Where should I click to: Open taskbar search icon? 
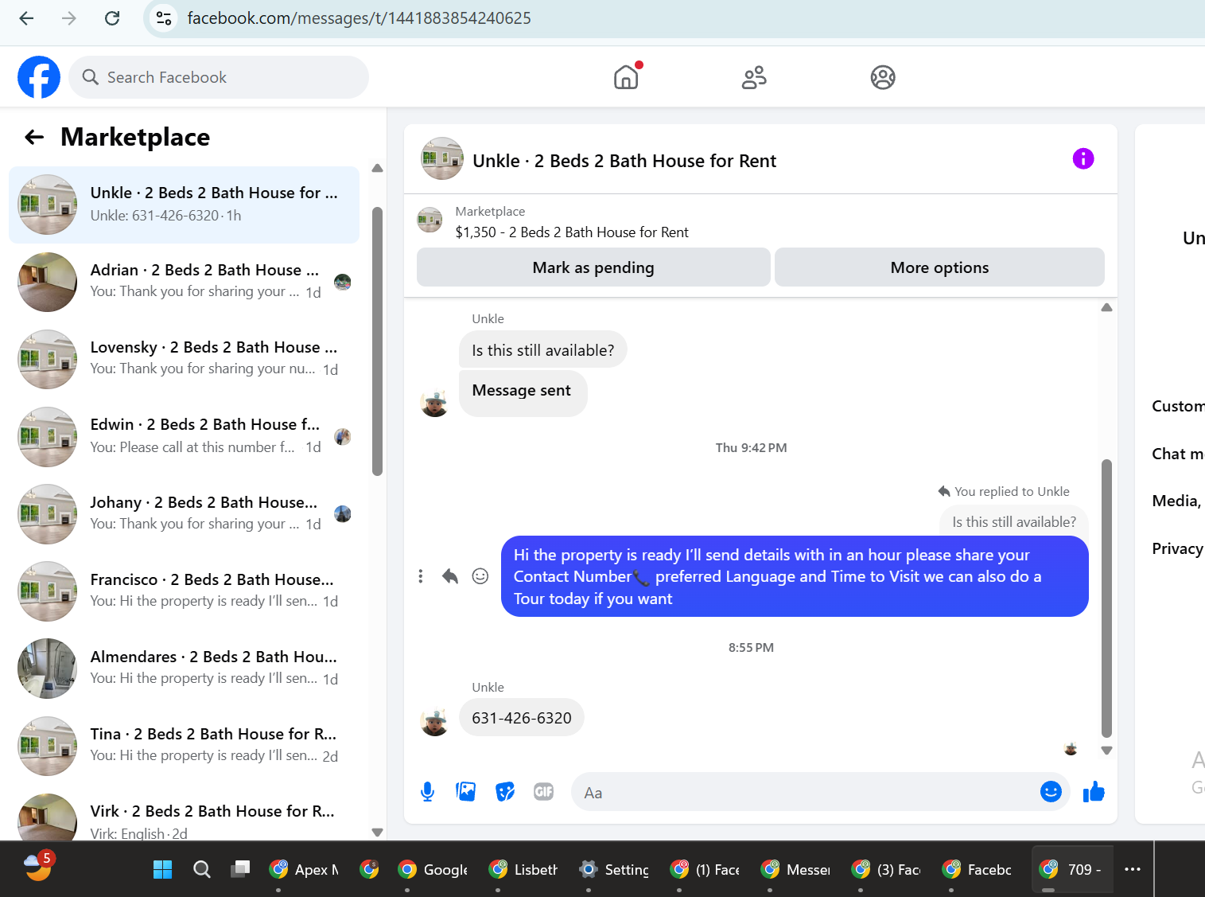(x=202, y=869)
